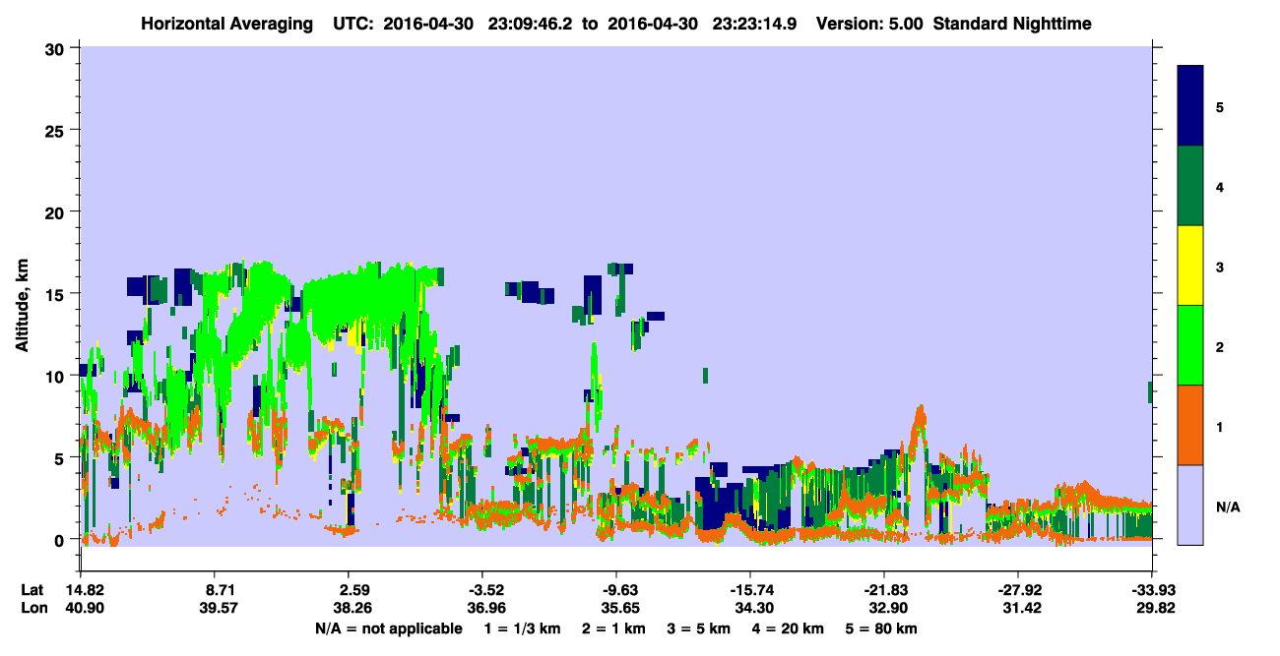Click the '4 = 20 km' legend note

click(x=788, y=628)
